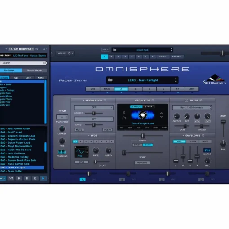Select LFO number 2
229x229 pixels.
(80, 141)
